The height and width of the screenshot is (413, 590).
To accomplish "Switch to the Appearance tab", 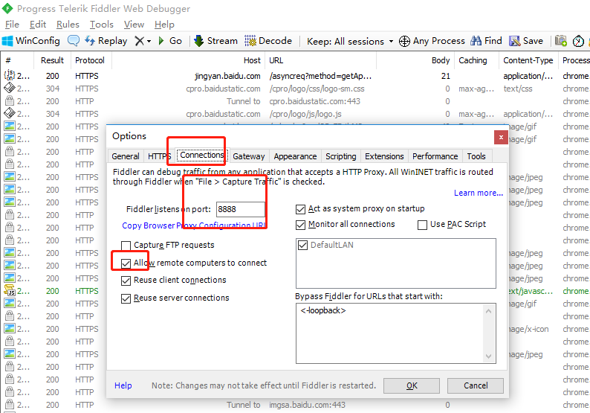I will pos(295,156).
